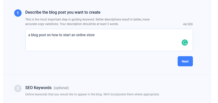Click the gray step 2 badge
Screen dimensions: 218x103
[18, 88]
